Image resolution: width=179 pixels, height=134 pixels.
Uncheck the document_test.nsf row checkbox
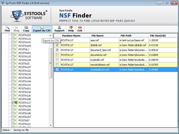pos(57,50)
